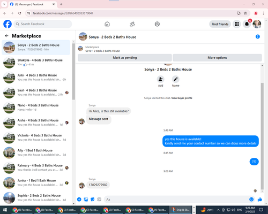Click Sonya's avatar in chat header
Image resolution: width=268 pixels, height=214 pixels.
[x=83, y=36]
